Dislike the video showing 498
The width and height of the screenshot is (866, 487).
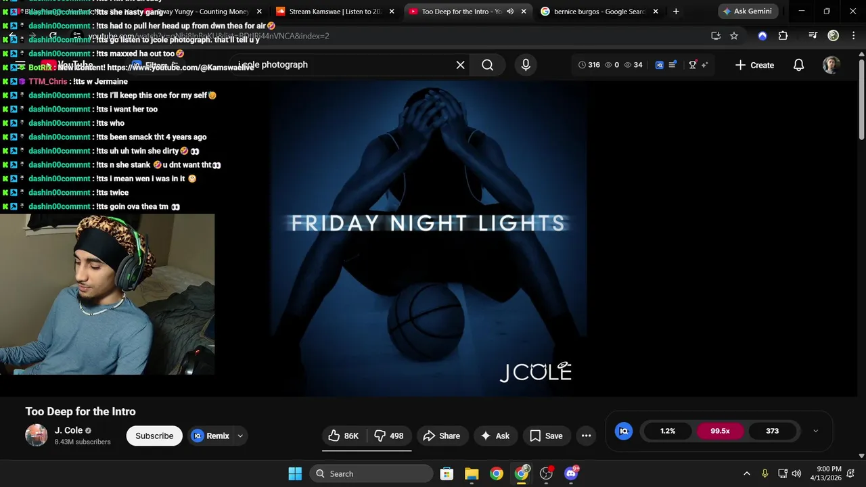click(389, 436)
